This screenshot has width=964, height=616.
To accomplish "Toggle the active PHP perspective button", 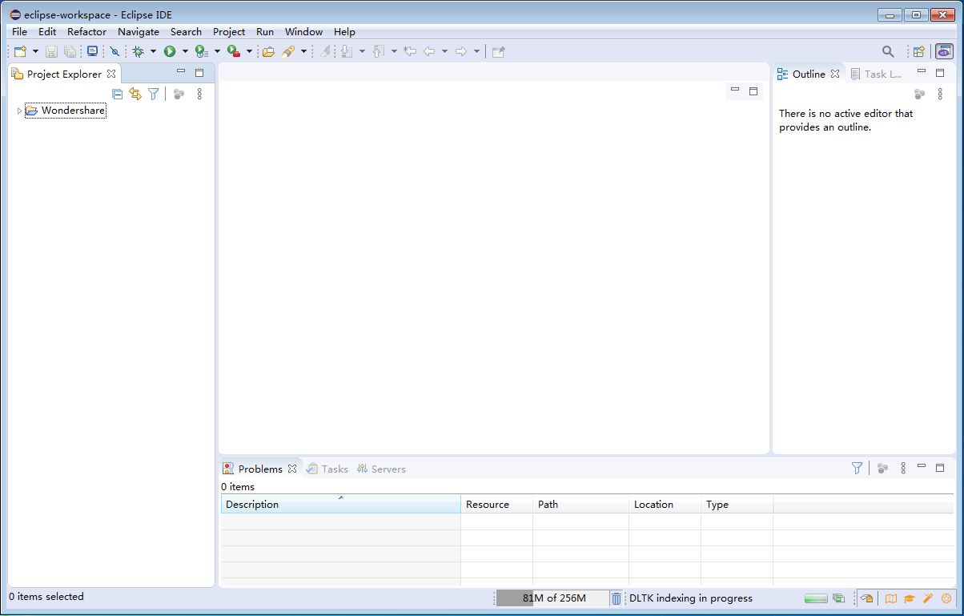I will (944, 51).
